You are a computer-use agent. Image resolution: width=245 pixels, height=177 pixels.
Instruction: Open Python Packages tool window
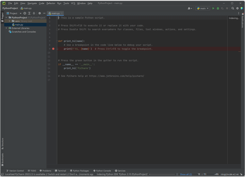[79, 171]
